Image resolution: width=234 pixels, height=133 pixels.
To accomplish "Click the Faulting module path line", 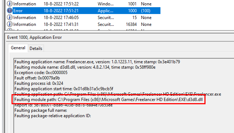I will pyautogui.click(x=109, y=100).
